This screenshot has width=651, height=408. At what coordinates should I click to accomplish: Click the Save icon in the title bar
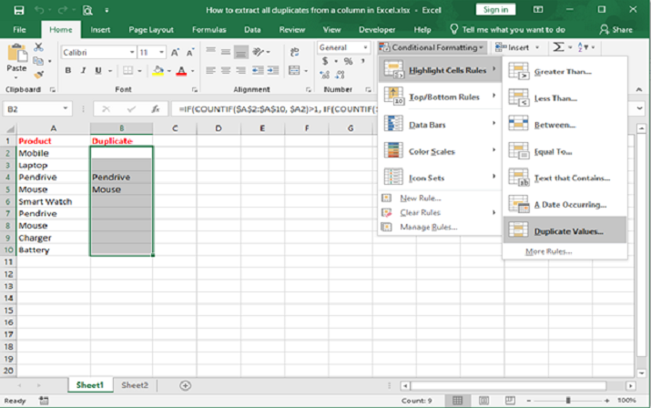pyautogui.click(x=18, y=10)
